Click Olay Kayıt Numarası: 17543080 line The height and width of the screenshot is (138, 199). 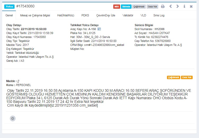26,37
